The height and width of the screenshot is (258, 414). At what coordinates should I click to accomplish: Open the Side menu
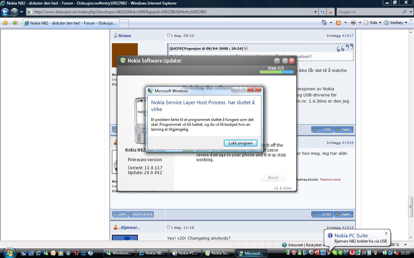[x=373, y=23]
